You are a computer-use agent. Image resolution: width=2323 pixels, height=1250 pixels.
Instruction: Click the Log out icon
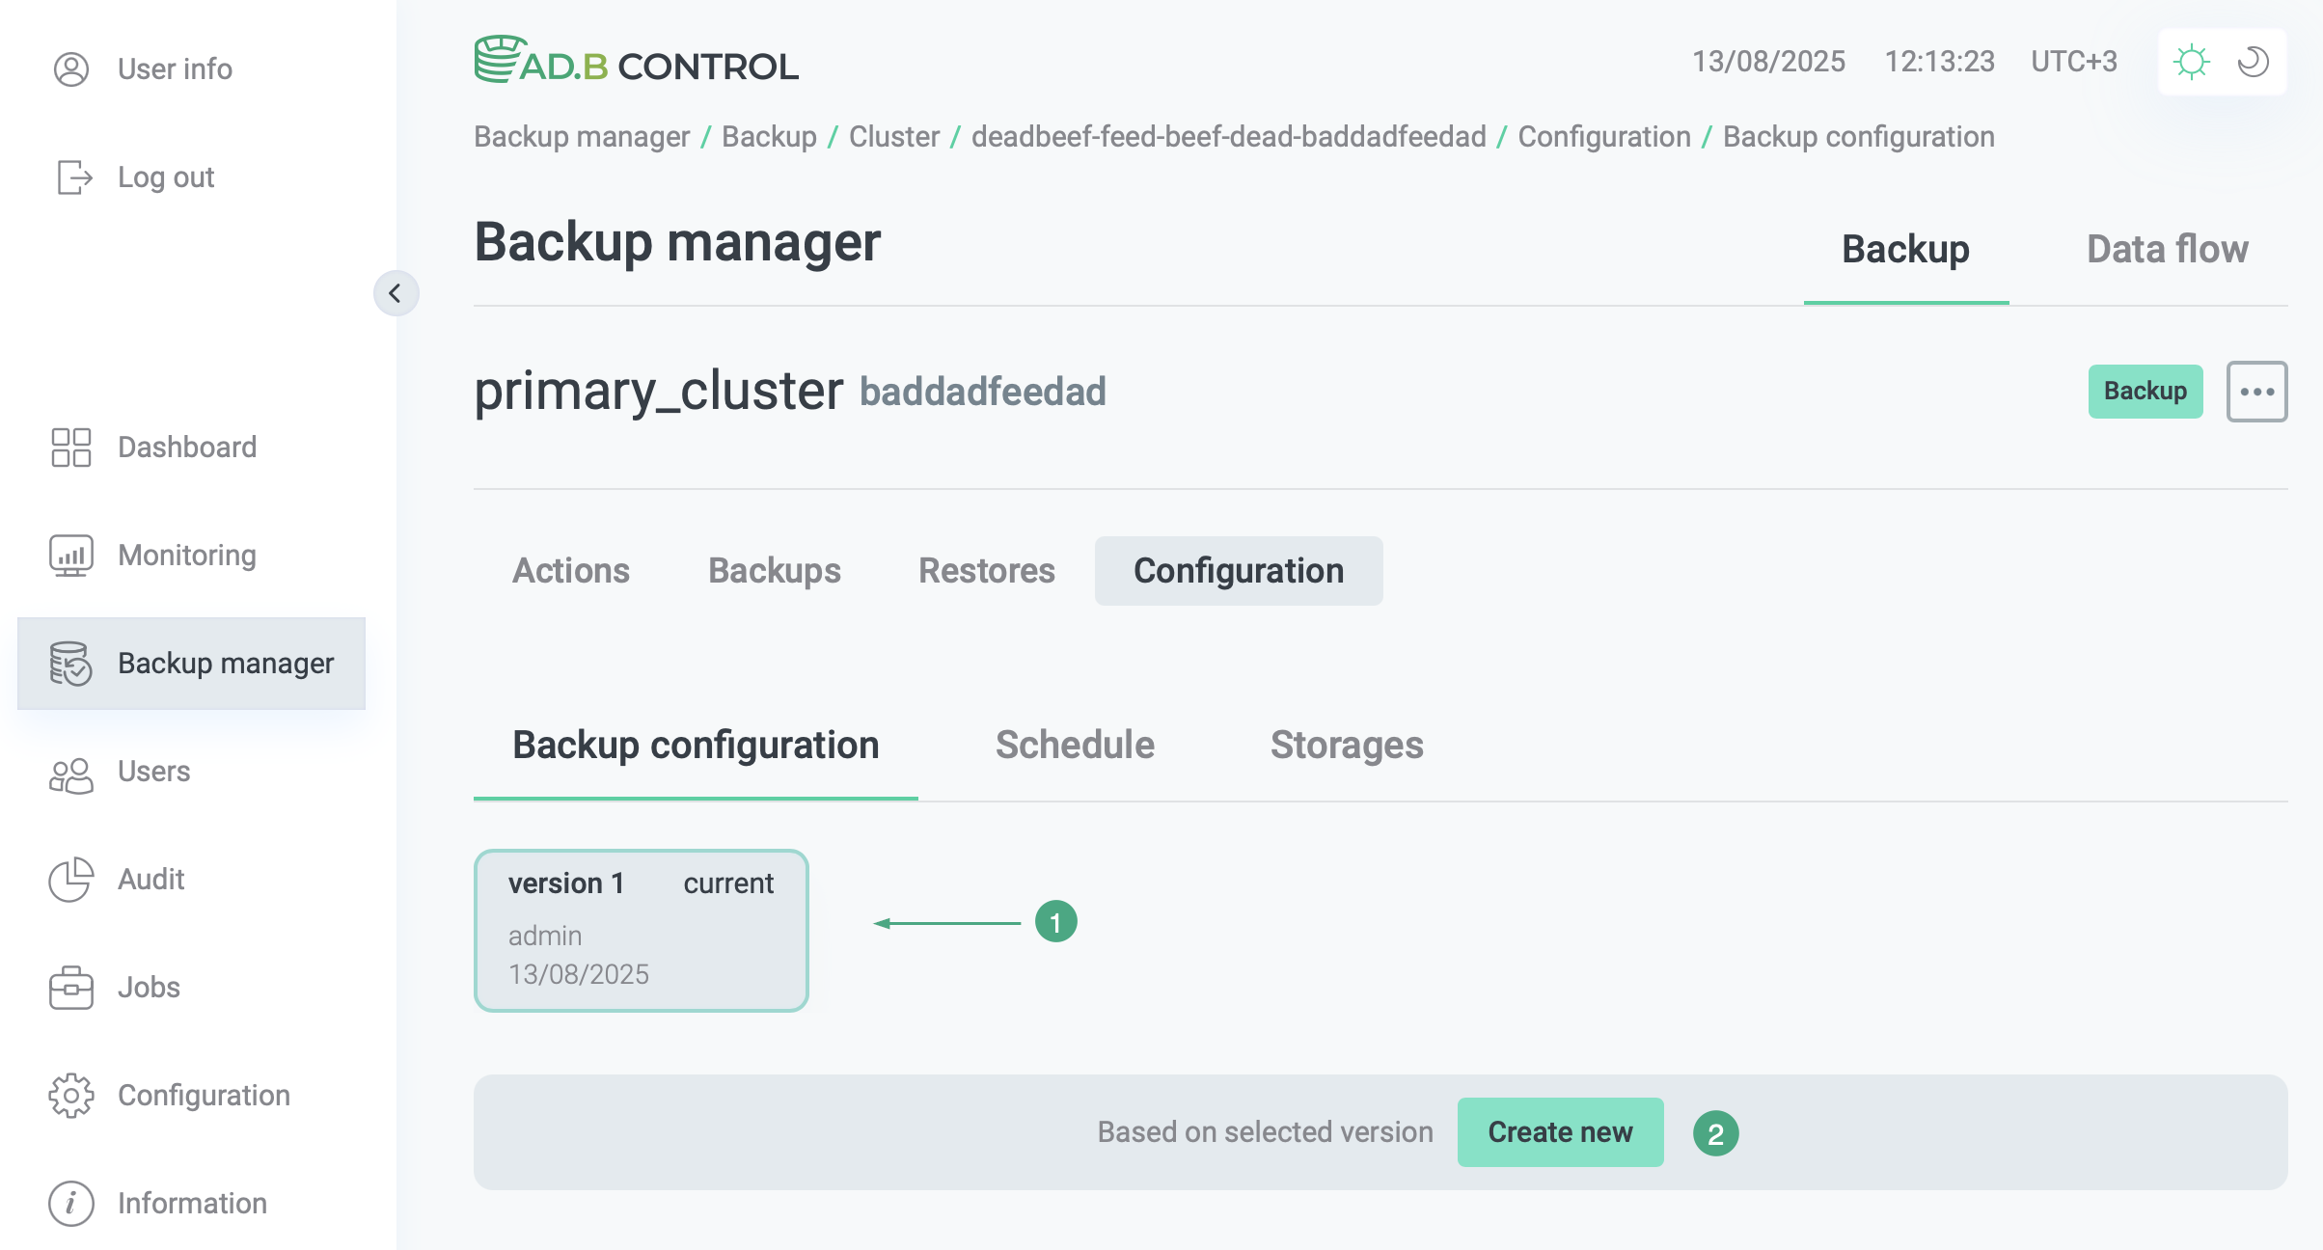click(74, 177)
